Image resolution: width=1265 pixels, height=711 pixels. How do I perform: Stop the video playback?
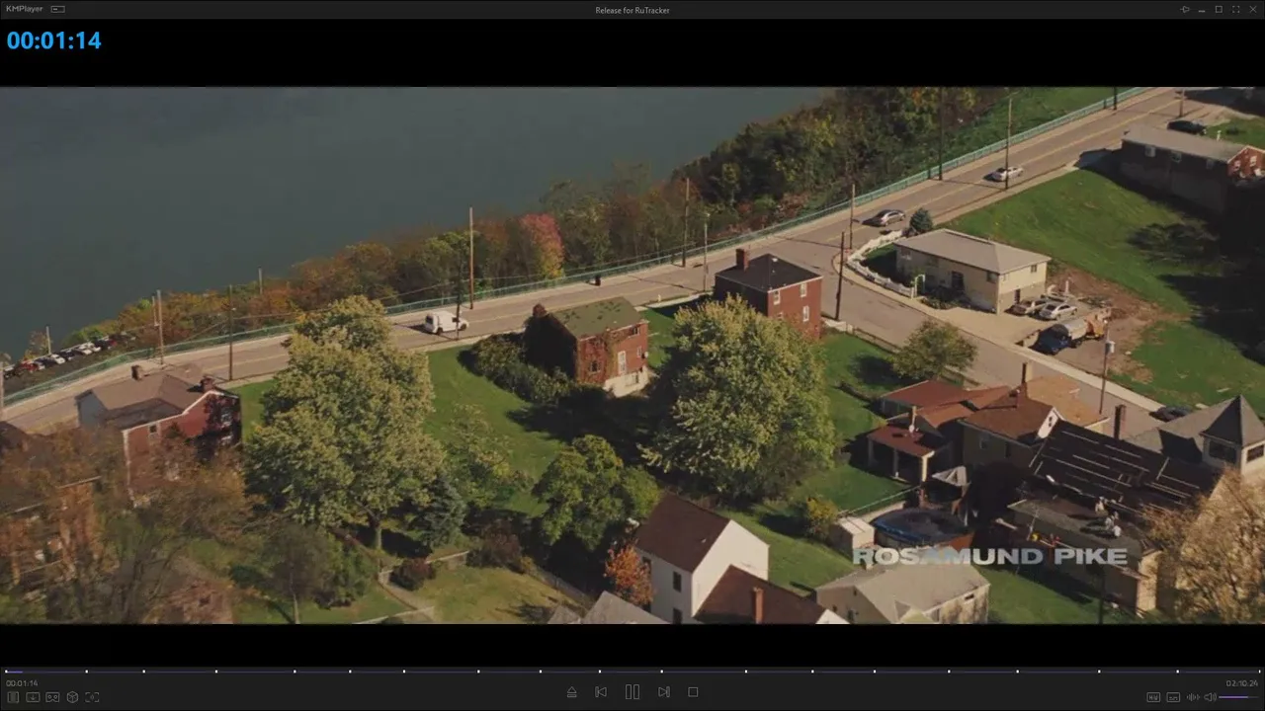click(693, 692)
